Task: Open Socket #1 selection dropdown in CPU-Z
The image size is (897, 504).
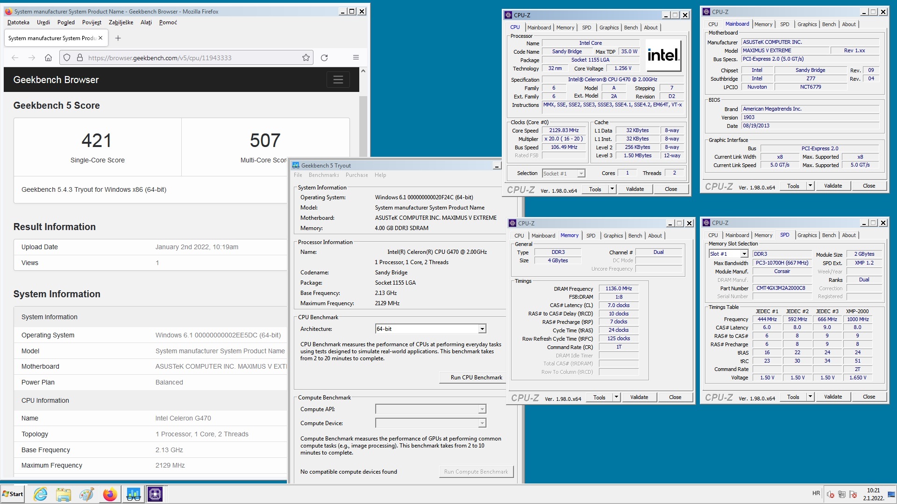Action: coord(581,174)
